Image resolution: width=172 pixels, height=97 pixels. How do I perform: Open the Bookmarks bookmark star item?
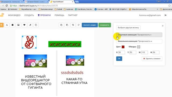[13, 9]
